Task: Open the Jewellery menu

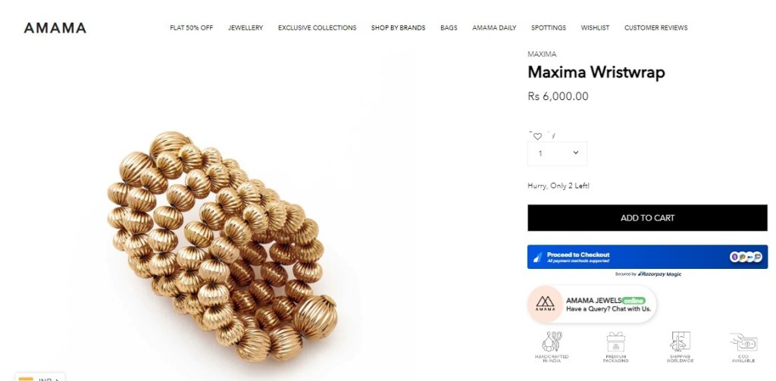Action: tap(246, 28)
